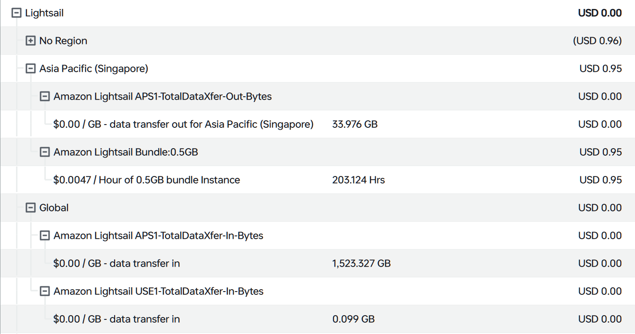The height and width of the screenshot is (334, 635).
Task: Click the $0.0047 per Hour bundle description
Action: coord(146,180)
